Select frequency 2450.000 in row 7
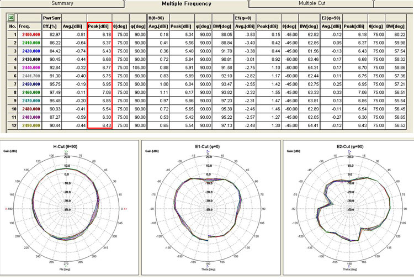This screenshot has width=414, height=280. pyautogui.click(x=29, y=84)
